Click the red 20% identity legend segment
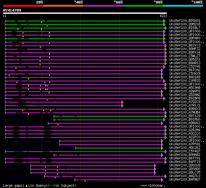This screenshot has height=188, width=206. coord(23,6)
